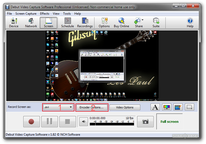Minimize the Debut window
This screenshot has height=144, width=206.
pos(176,6)
